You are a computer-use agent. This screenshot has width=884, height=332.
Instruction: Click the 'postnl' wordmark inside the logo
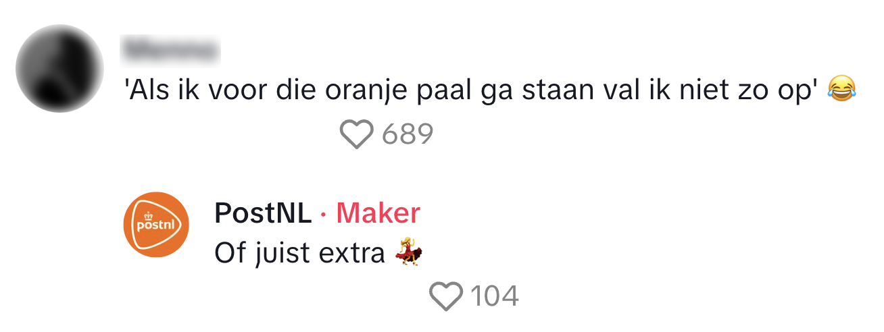[x=155, y=225]
